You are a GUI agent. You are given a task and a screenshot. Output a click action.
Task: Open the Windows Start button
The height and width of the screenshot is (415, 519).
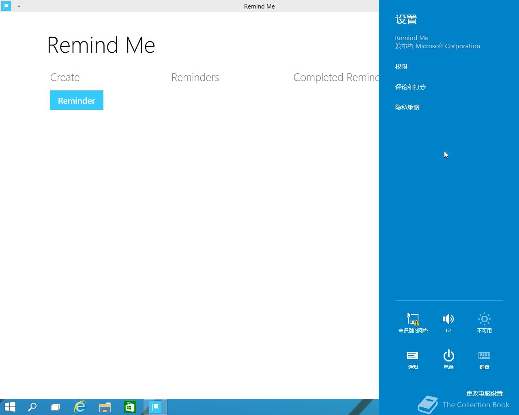pos(10,407)
